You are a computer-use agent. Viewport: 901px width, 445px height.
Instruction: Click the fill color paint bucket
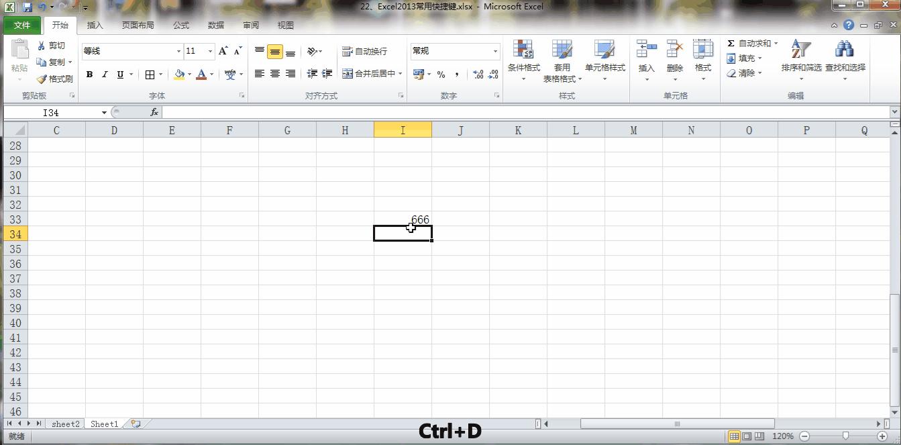tap(179, 75)
